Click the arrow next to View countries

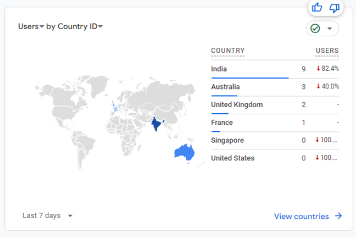(x=338, y=216)
